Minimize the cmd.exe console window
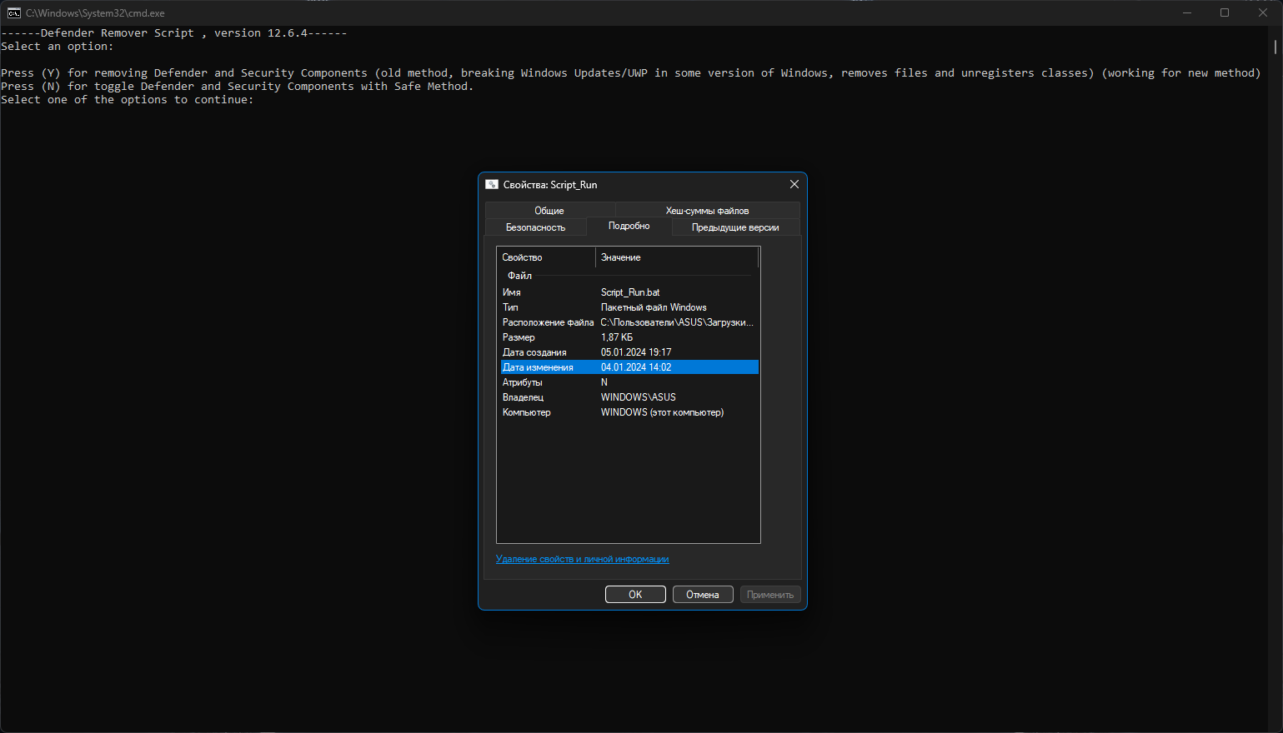 pyautogui.click(x=1186, y=12)
